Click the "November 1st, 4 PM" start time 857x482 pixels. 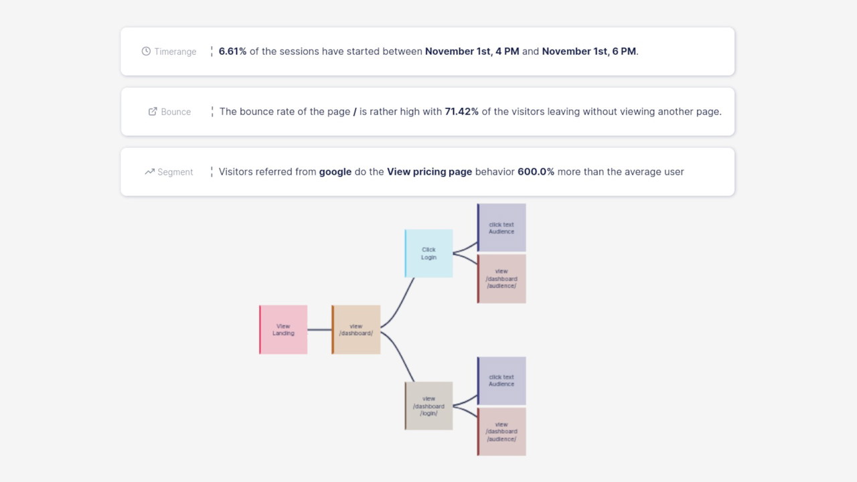(x=472, y=52)
